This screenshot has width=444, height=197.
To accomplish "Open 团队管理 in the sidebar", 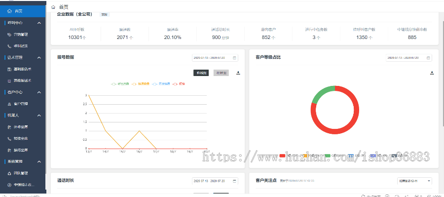I will pyautogui.click(x=21, y=173).
